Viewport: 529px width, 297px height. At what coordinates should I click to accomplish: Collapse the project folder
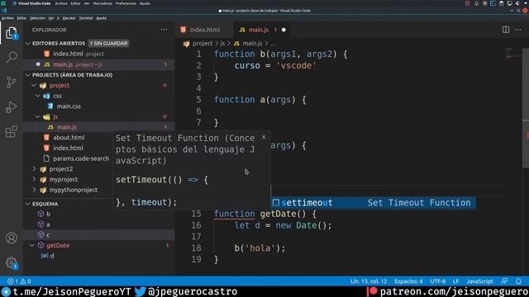pos(34,85)
